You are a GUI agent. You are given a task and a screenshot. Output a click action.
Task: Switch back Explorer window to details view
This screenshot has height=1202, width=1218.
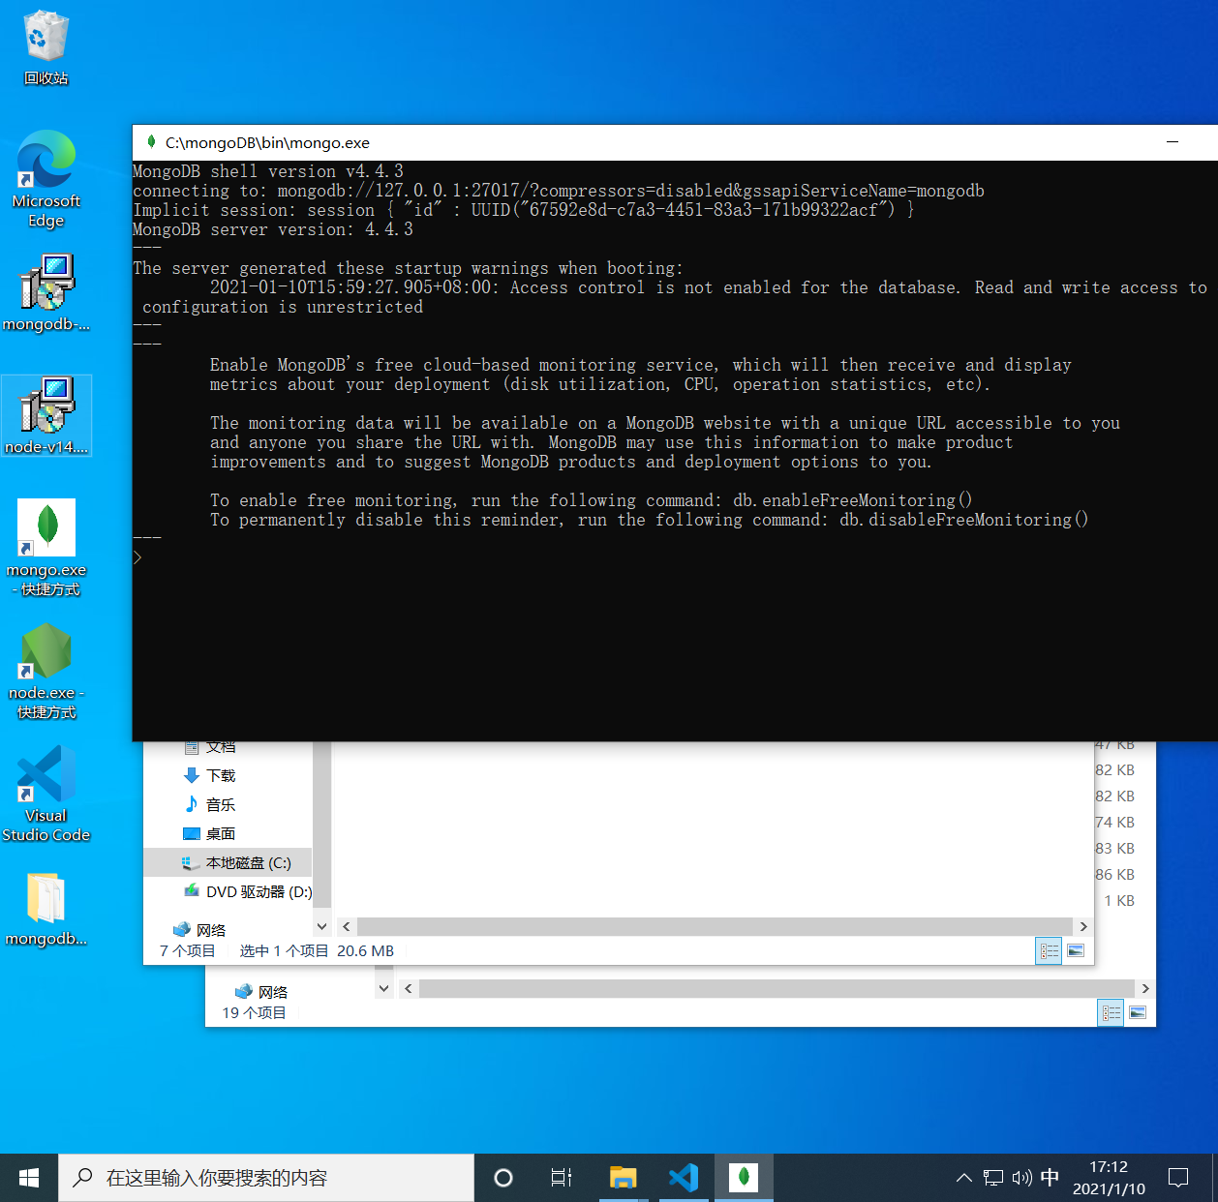(1111, 1013)
